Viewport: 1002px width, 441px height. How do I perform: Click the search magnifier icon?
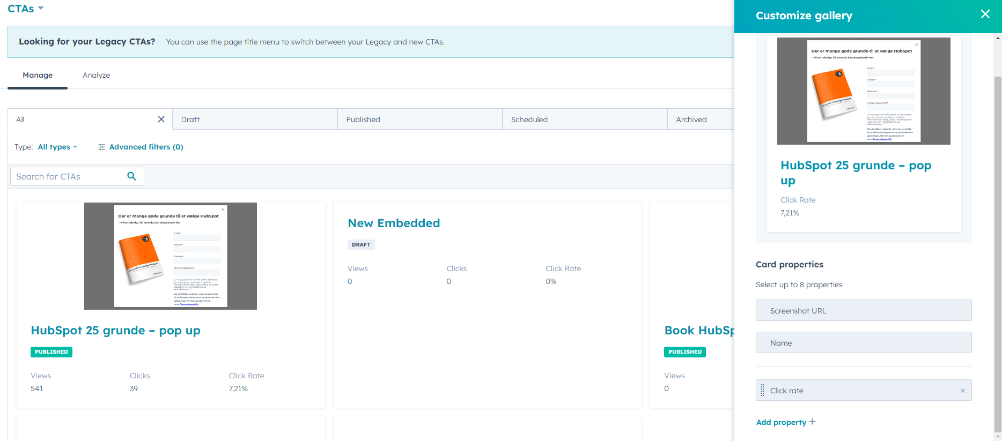[x=131, y=176]
